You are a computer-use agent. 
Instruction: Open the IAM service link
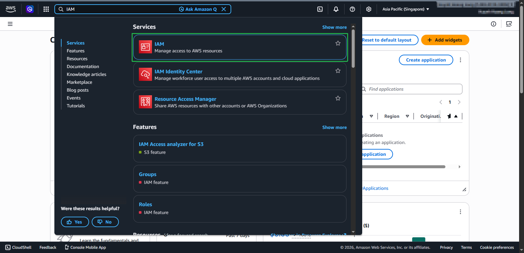[159, 44]
